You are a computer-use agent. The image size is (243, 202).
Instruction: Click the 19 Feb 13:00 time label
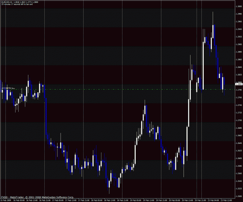149,200
